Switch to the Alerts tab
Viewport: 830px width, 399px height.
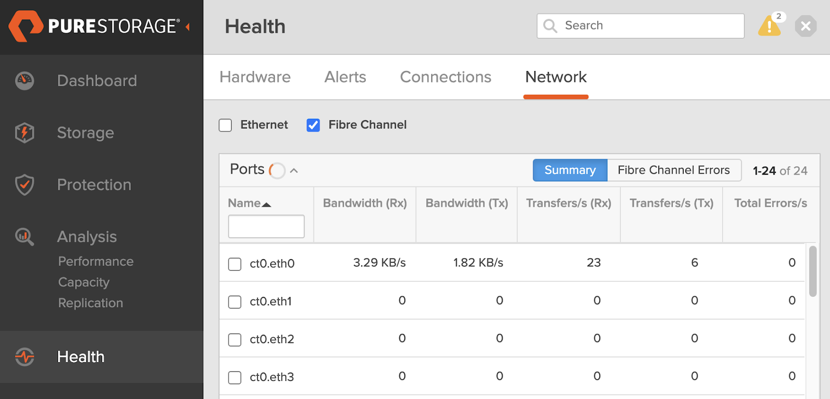click(345, 77)
